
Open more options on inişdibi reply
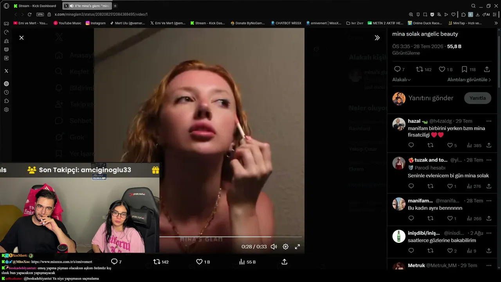(488, 233)
